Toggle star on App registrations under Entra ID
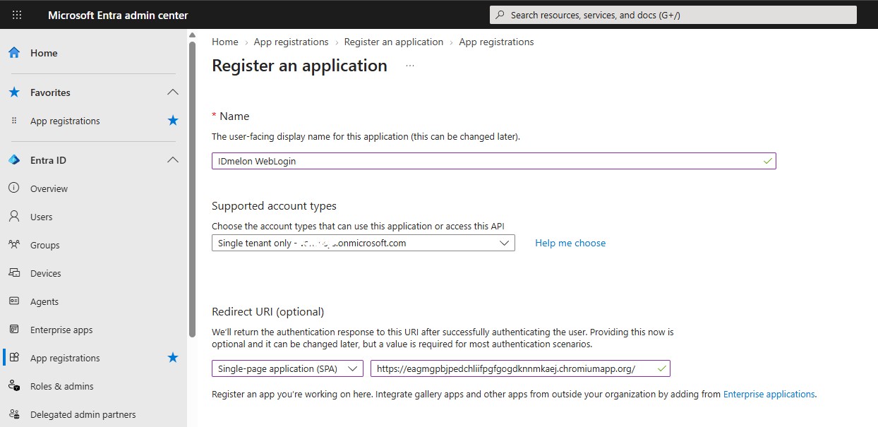 point(173,358)
